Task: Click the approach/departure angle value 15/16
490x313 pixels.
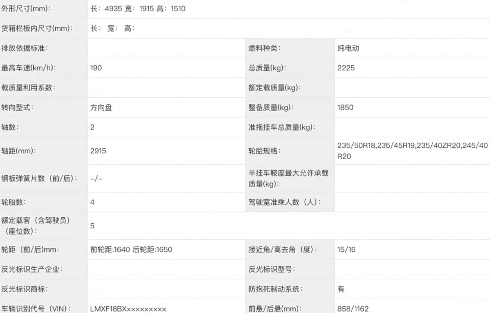Action: [346, 250]
